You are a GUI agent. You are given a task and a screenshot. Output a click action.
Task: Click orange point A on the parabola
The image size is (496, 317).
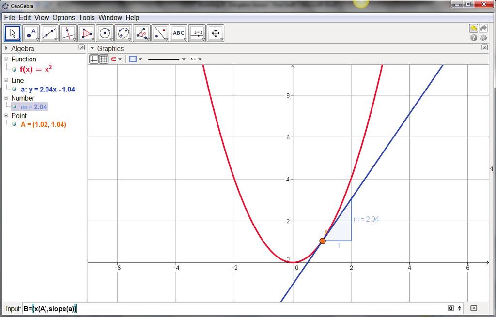tap(323, 241)
